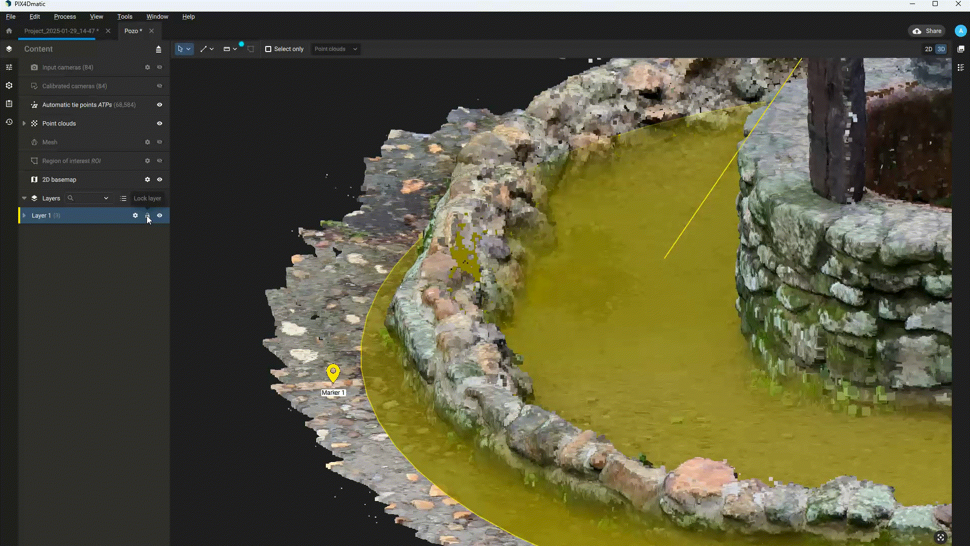
Task: Click the Share button
Action: tap(926, 30)
